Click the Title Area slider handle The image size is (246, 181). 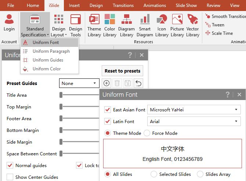61,95
